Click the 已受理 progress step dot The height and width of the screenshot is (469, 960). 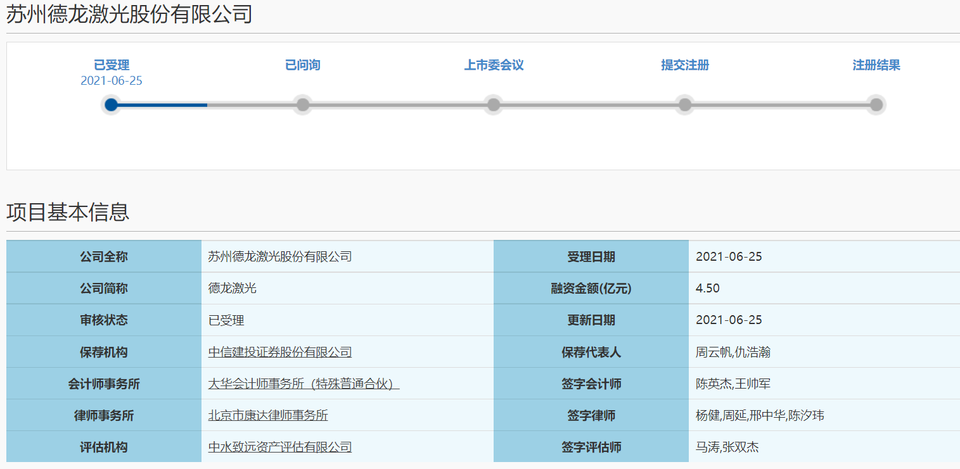click(x=111, y=104)
